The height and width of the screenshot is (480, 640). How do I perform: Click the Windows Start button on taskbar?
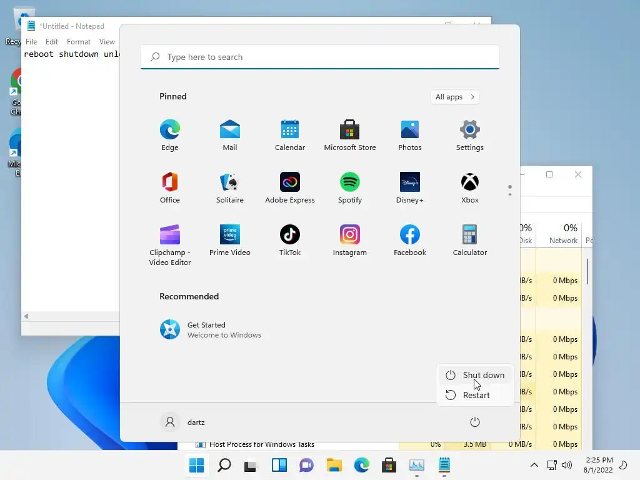click(x=196, y=465)
